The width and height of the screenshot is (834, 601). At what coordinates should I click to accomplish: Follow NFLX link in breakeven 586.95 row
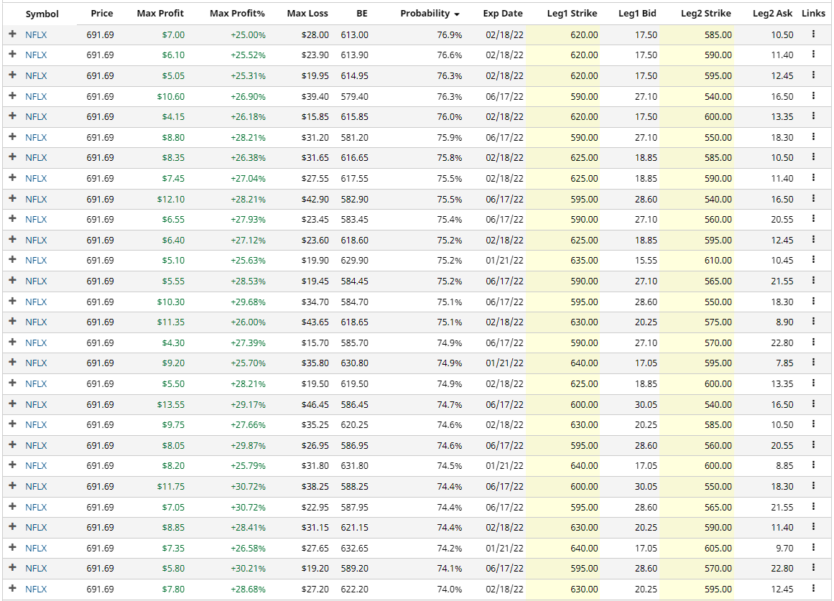[x=36, y=446]
